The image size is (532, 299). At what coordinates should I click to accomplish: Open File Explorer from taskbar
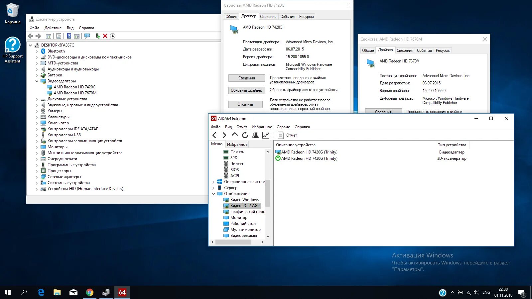click(57, 292)
